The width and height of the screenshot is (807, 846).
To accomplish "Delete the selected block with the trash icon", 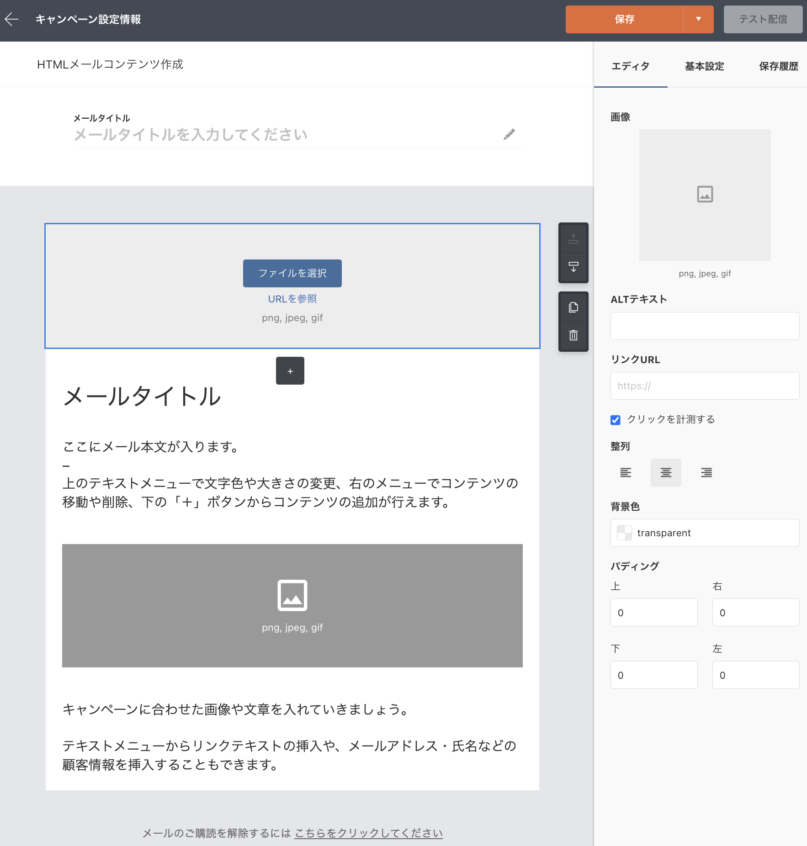I will [573, 336].
